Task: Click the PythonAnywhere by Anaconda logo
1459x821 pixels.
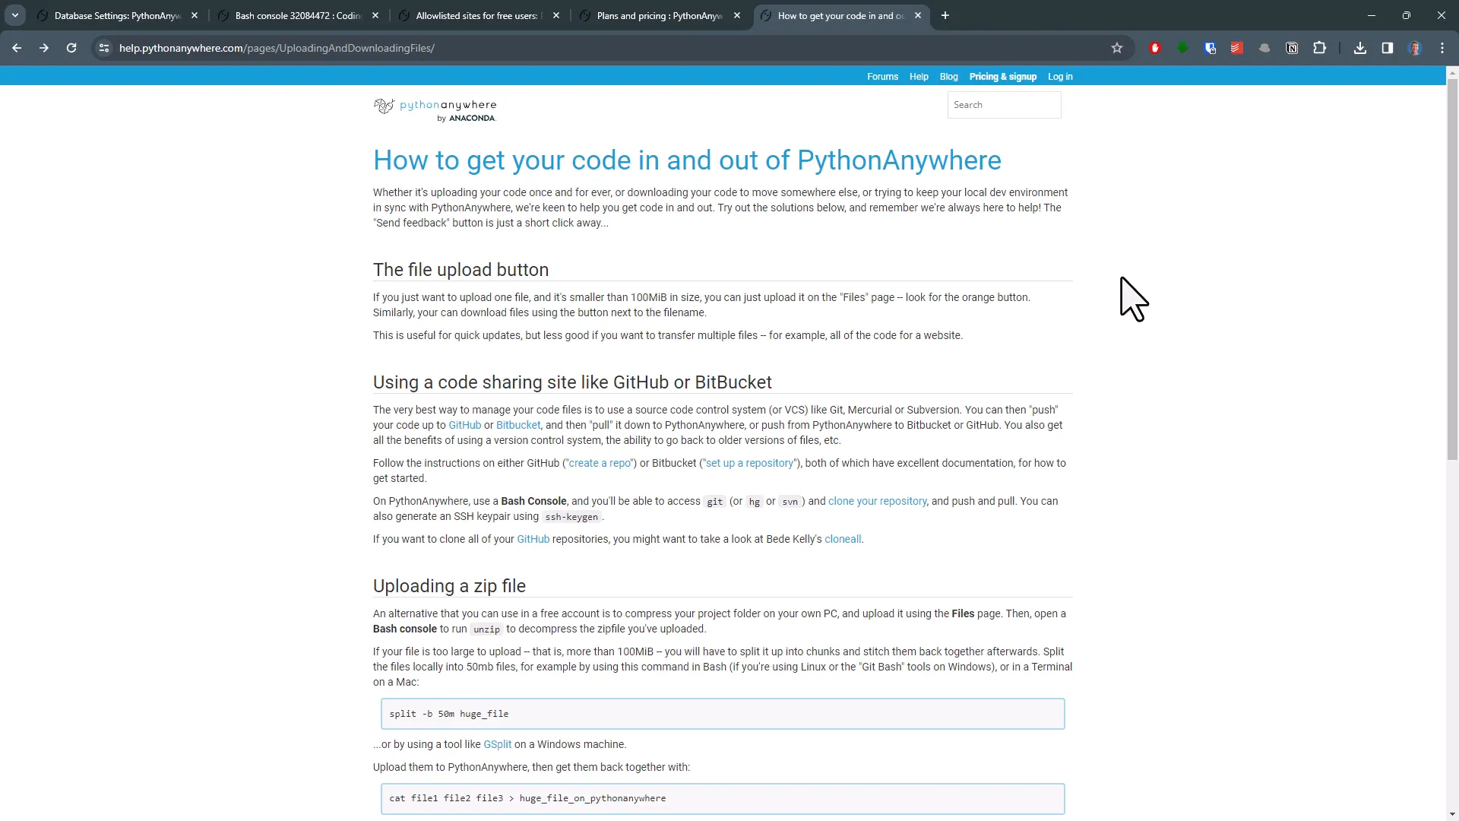Action: pyautogui.click(x=435, y=108)
